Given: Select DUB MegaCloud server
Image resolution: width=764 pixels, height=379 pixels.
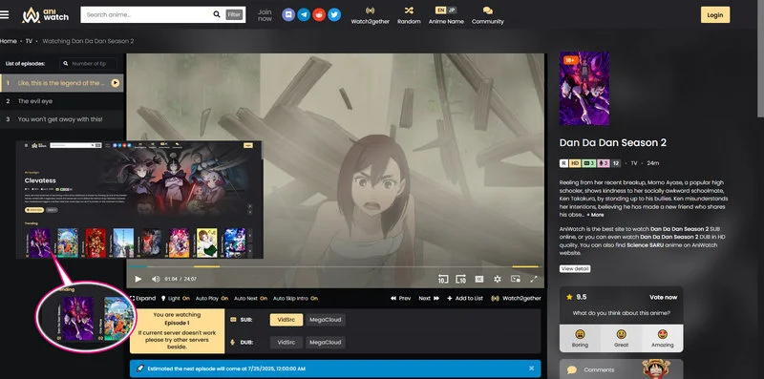Looking at the screenshot, I should tap(326, 342).
